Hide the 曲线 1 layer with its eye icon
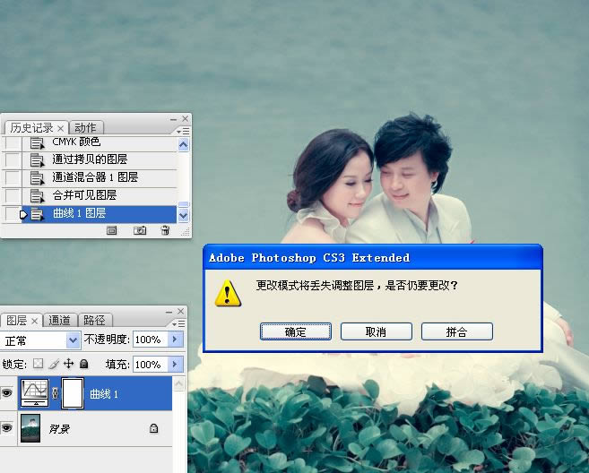The image size is (589, 473). coord(8,394)
